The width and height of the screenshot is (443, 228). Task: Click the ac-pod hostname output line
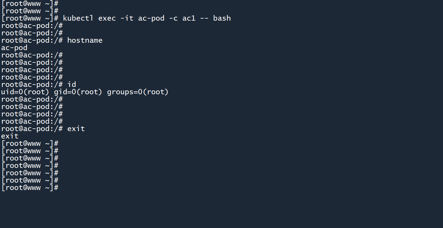pyautogui.click(x=14, y=48)
